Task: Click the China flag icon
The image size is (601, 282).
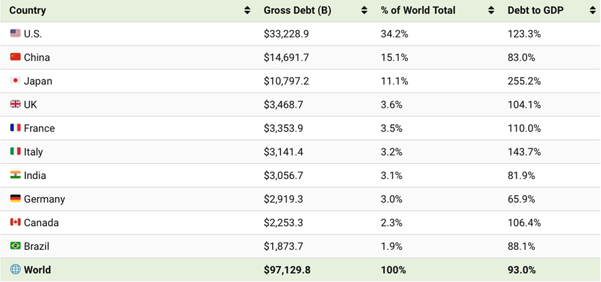Action: [x=15, y=57]
